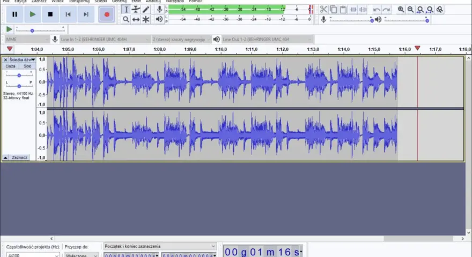
Task: Select the Draw (pencil) tool
Action: point(146,9)
